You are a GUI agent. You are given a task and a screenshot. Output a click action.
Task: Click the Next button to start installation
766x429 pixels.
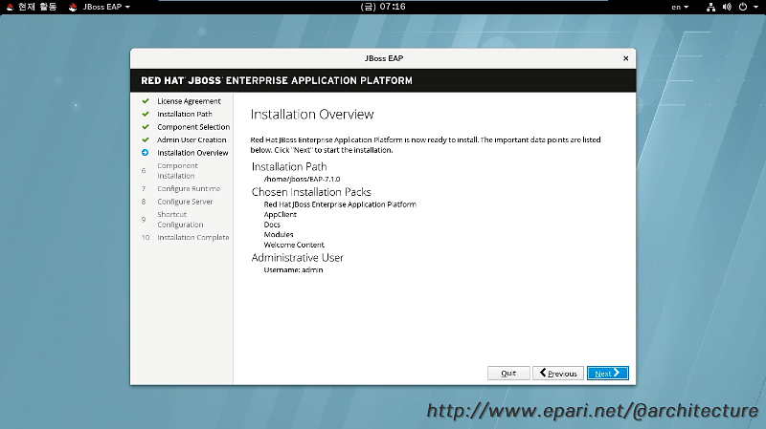[x=608, y=373]
